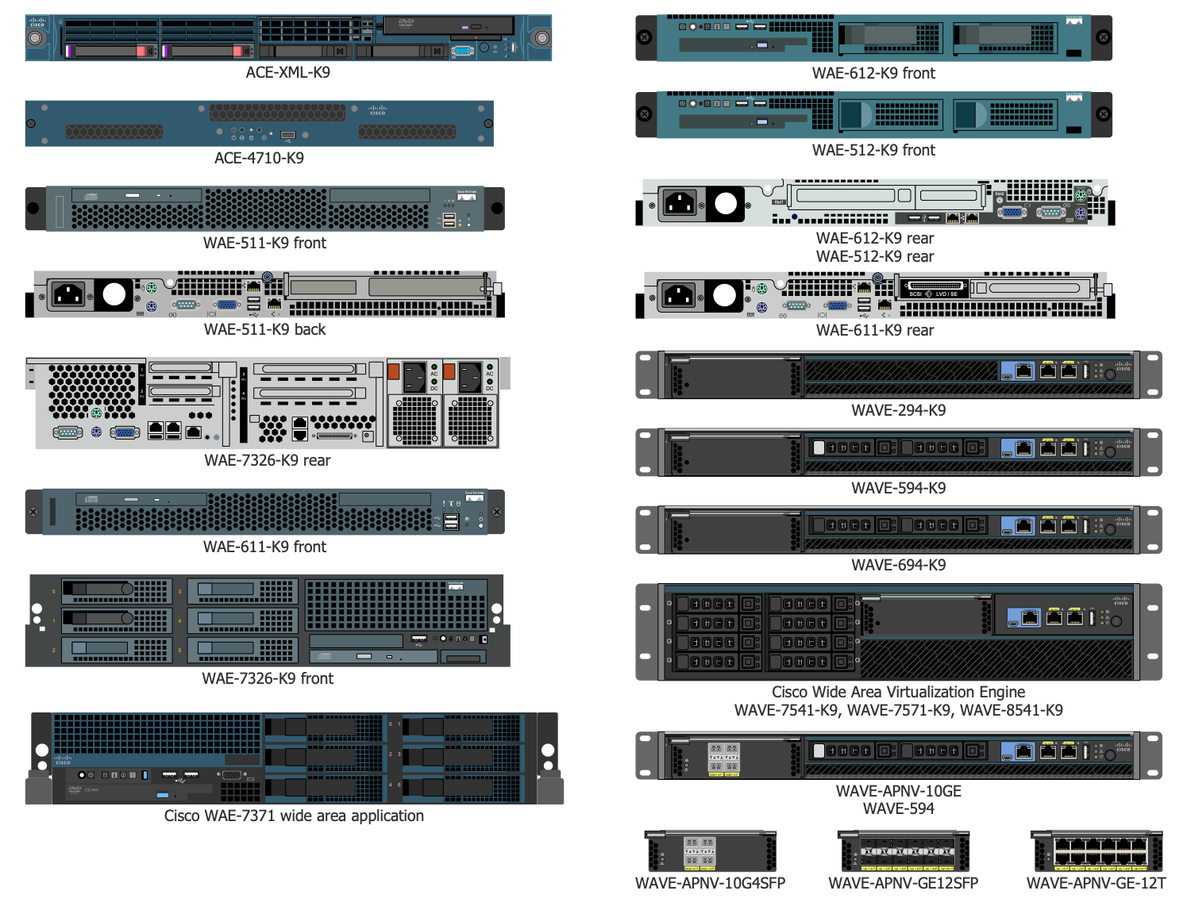The width and height of the screenshot is (1191, 906).
Task: Select the Cisco WAE-7371 shape
Action: pyautogui.click(x=295, y=758)
